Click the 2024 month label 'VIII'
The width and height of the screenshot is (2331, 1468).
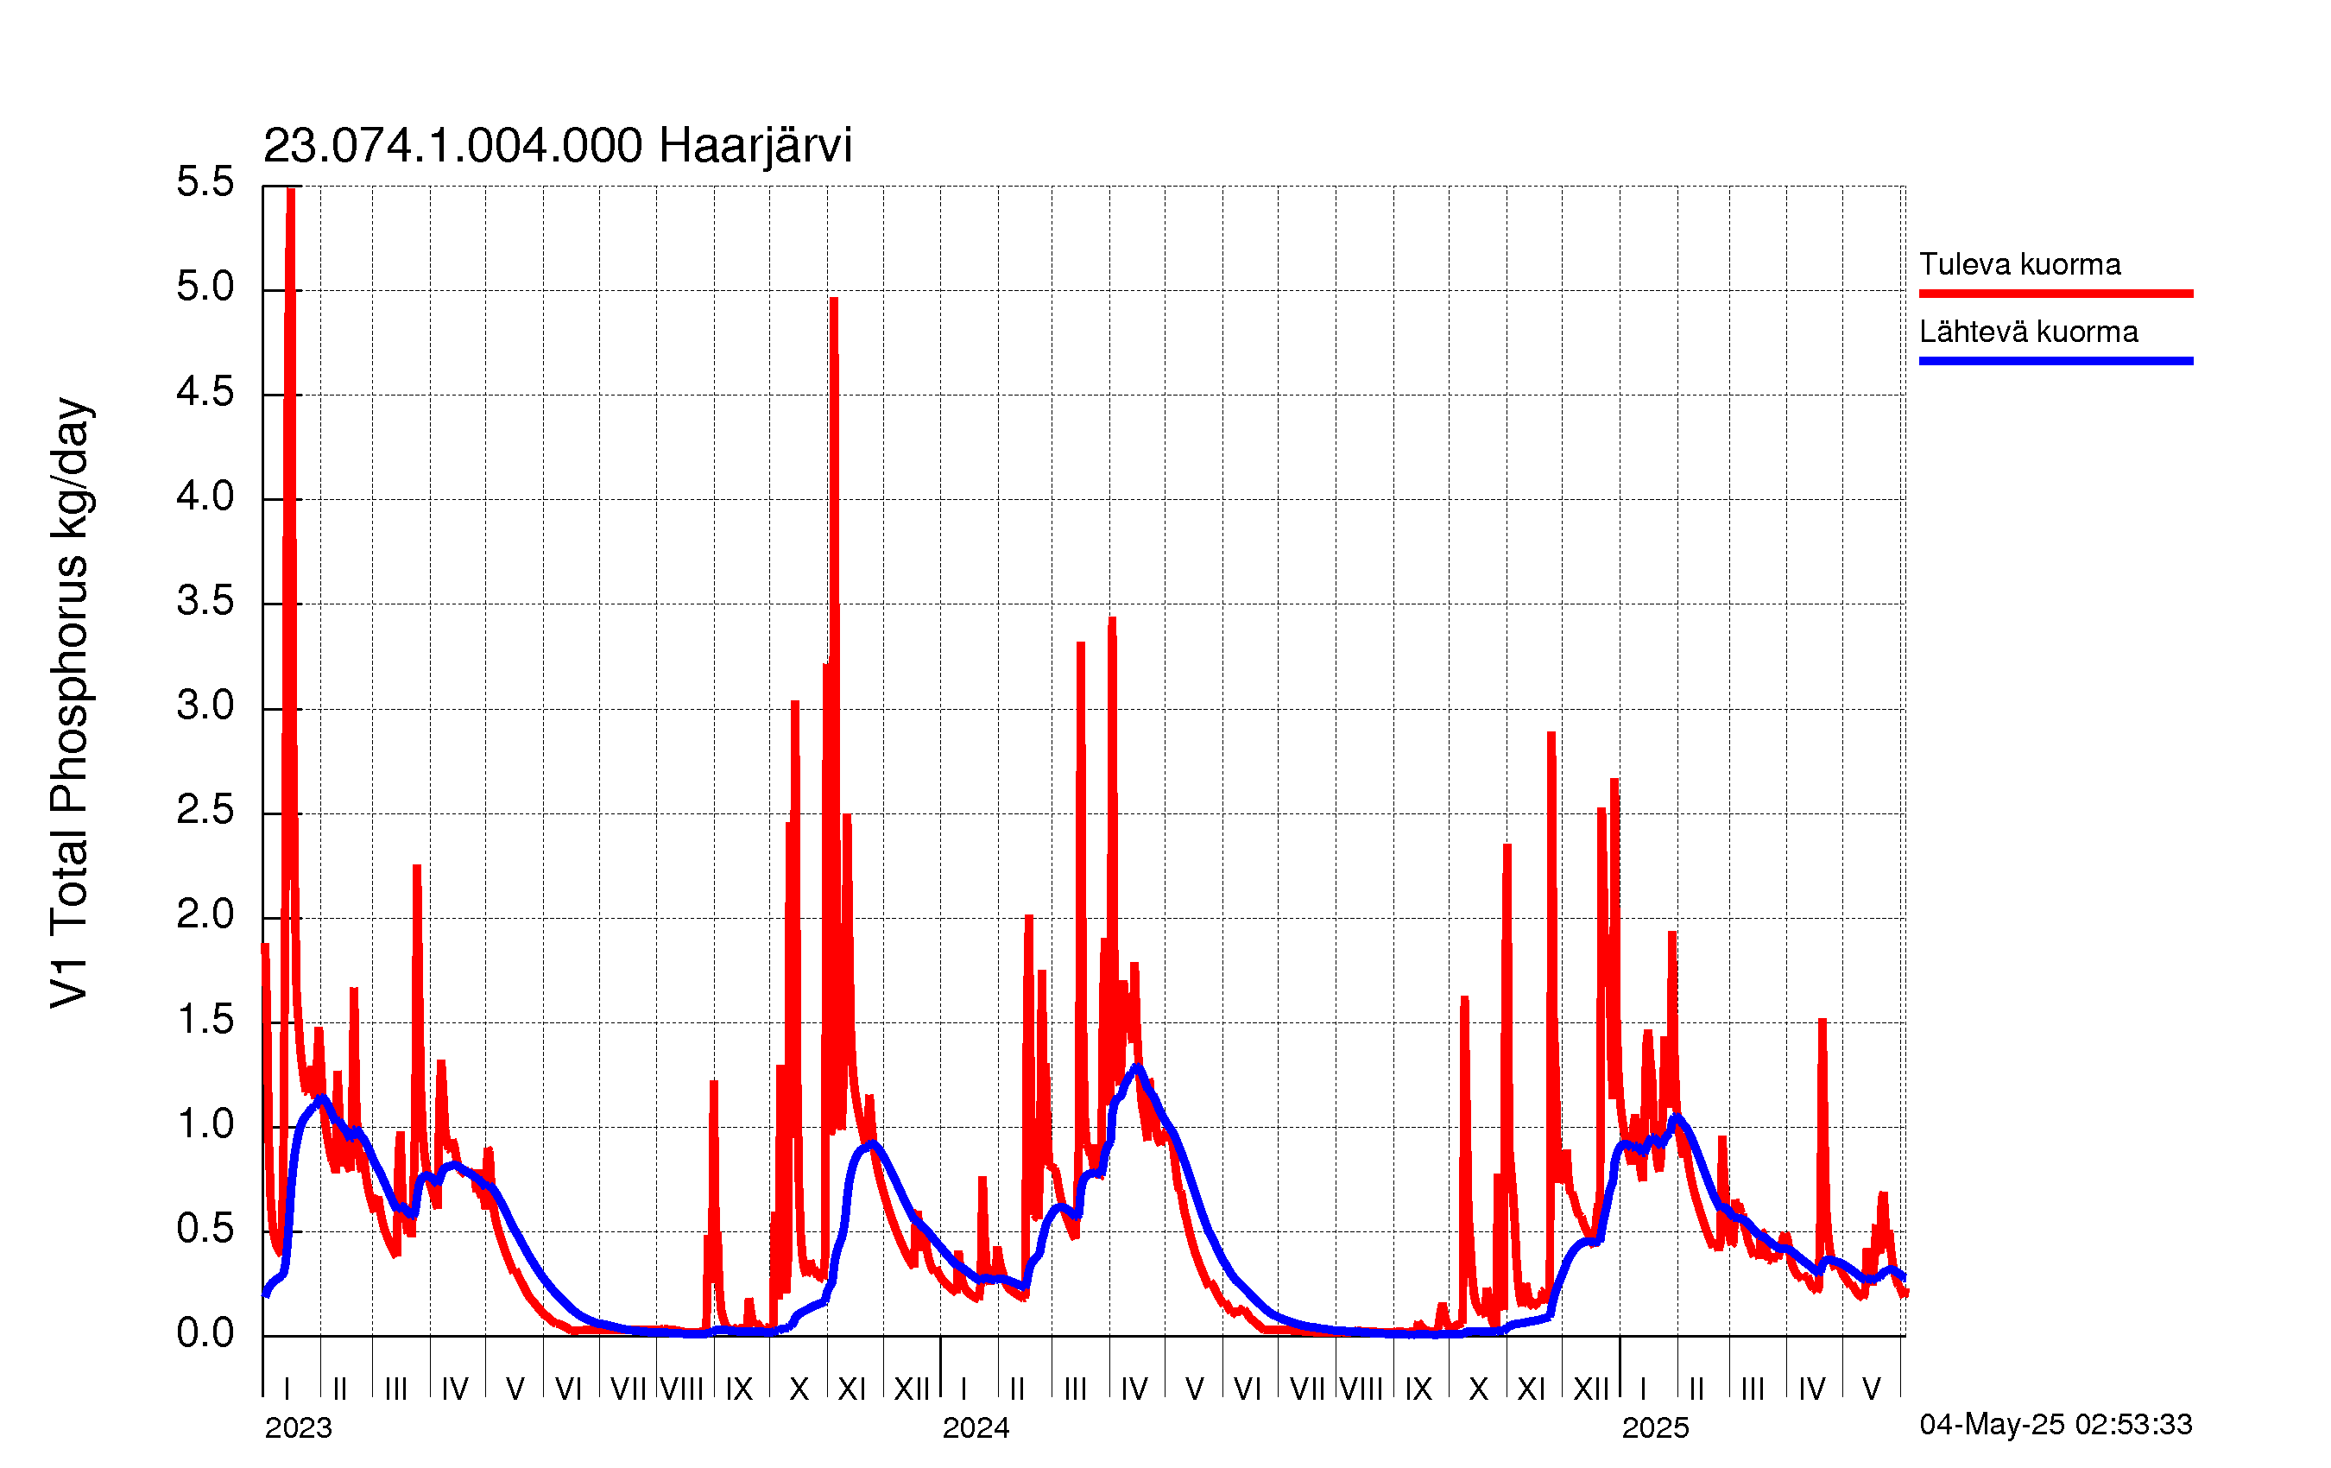1362,1389
